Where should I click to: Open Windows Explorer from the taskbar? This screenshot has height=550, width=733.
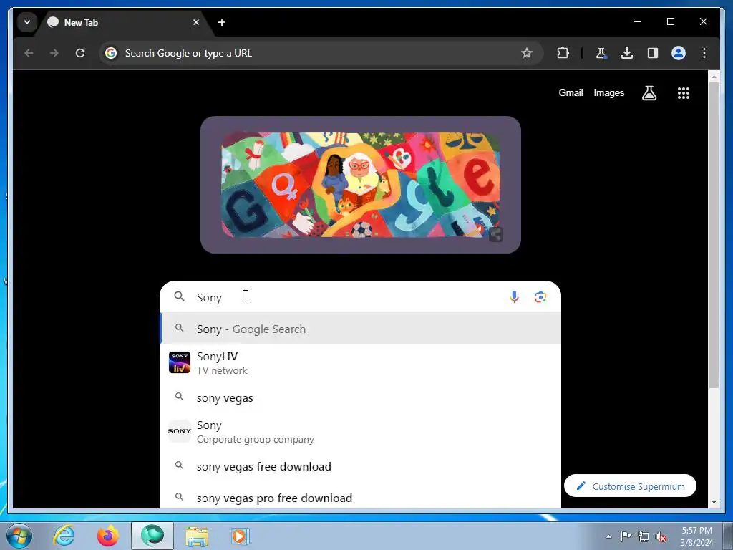197,536
